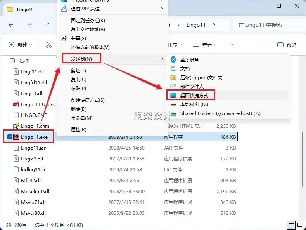
Task: Click the 2004/8/4 2:56 date cell
Action: point(124,180)
